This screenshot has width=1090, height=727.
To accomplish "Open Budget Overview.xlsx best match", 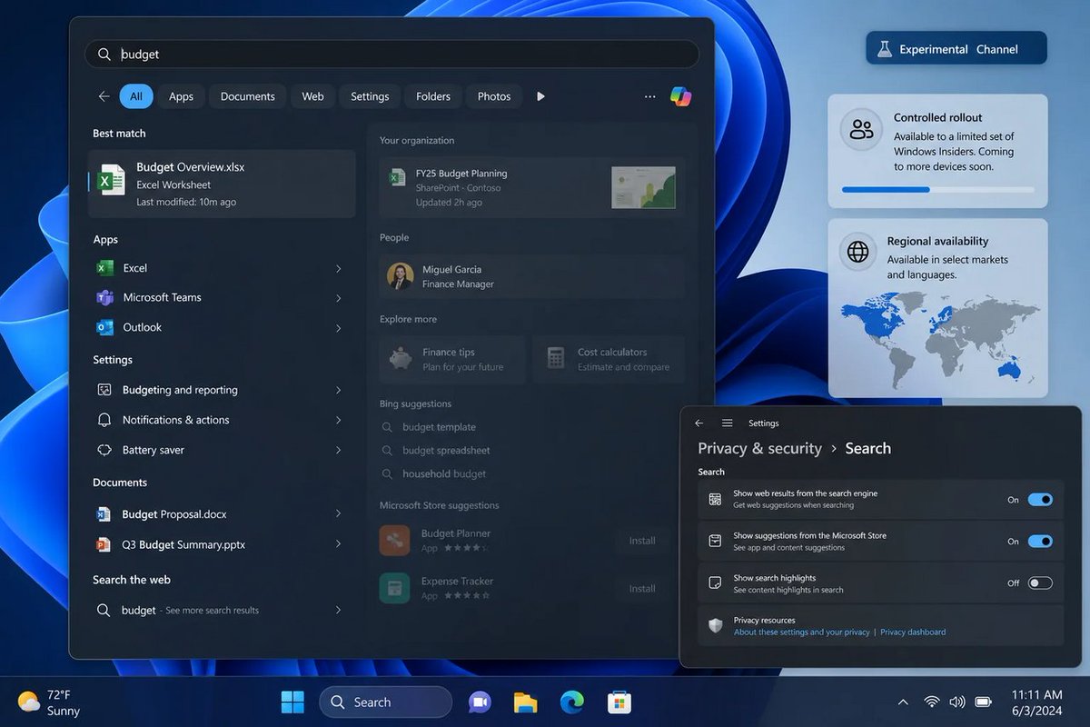I will coord(222,184).
